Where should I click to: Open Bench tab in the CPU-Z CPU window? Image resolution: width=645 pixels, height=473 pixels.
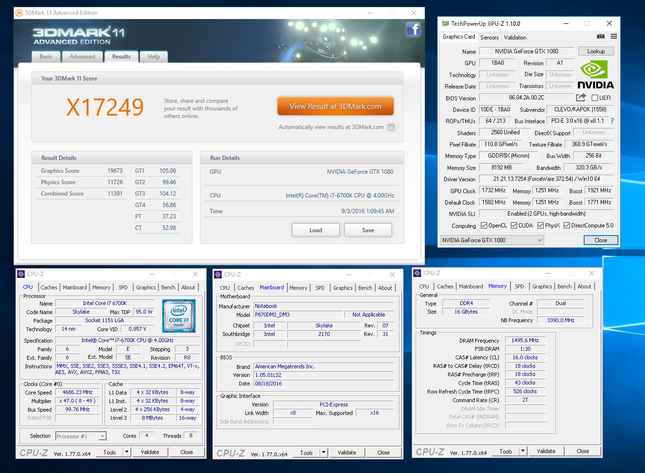point(168,287)
